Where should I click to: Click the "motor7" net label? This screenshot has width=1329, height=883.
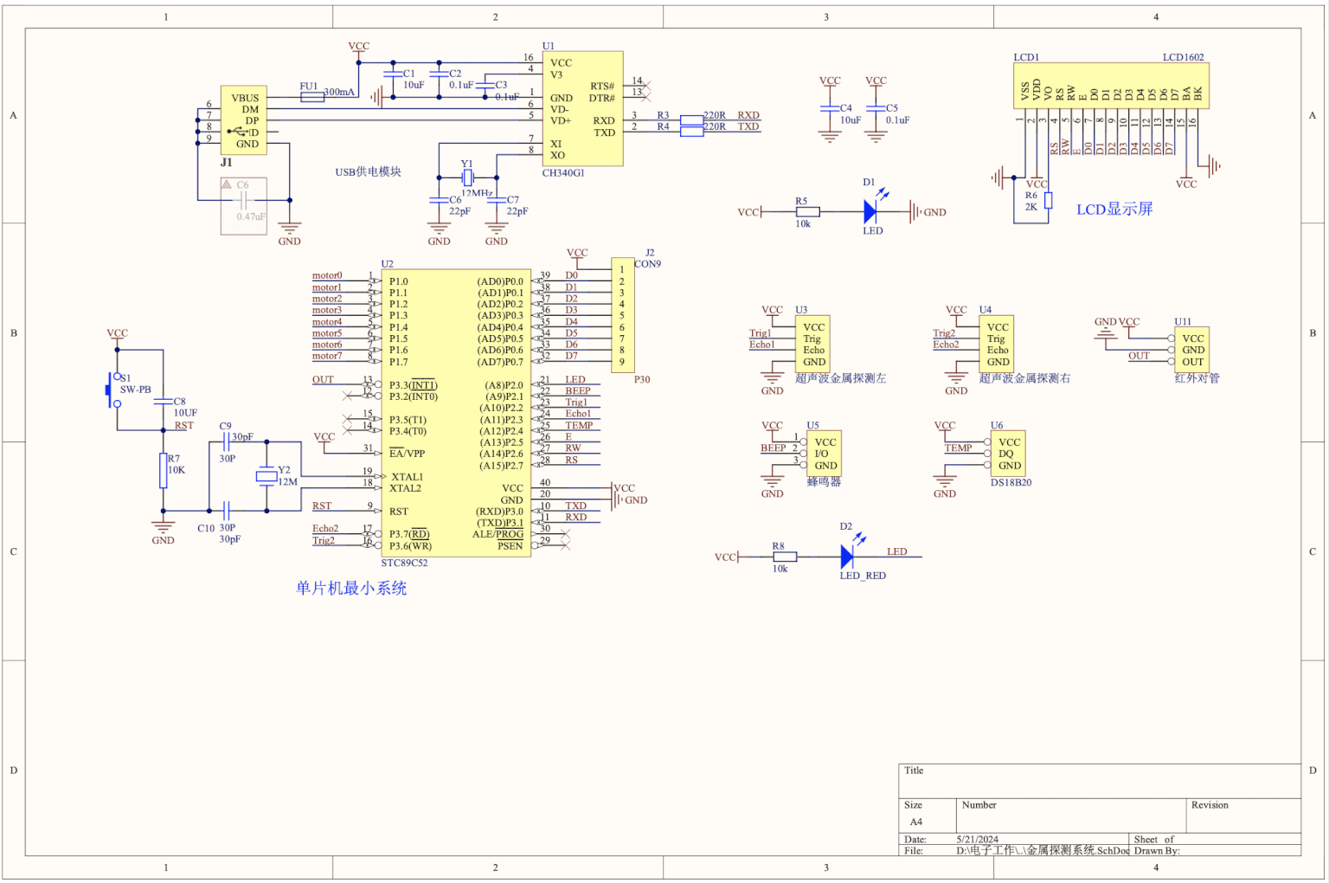327,356
